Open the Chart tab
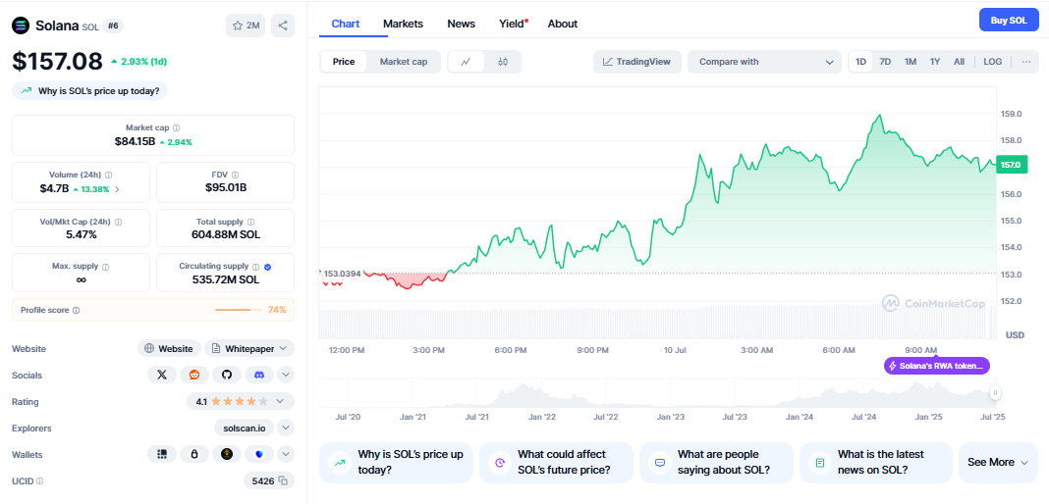Screen dimensions: 1049x504 click(x=346, y=25)
